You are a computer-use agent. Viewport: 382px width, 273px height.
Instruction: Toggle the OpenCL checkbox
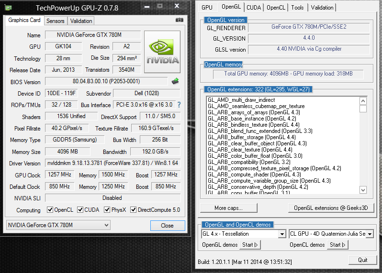click(x=50, y=210)
